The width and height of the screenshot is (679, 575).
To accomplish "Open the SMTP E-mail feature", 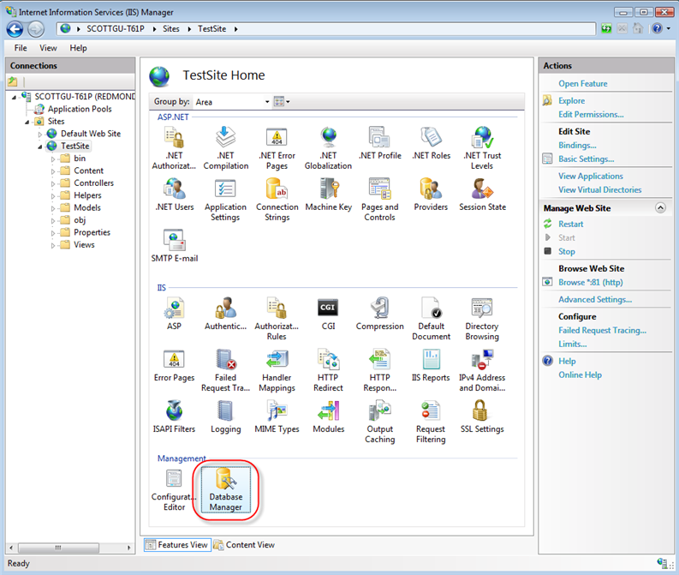I will tap(174, 246).
